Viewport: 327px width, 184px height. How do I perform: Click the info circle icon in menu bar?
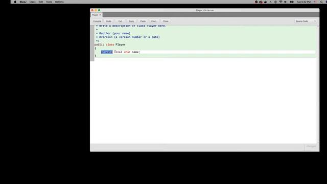pyautogui.click(x=275, y=2)
